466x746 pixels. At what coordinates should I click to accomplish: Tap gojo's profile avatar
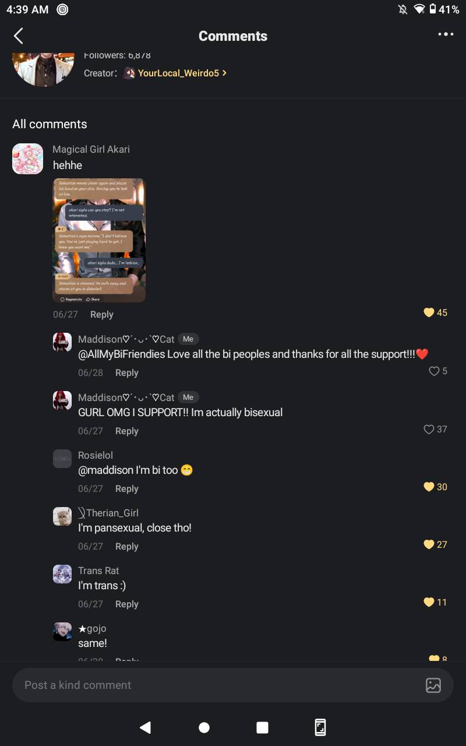(x=62, y=632)
